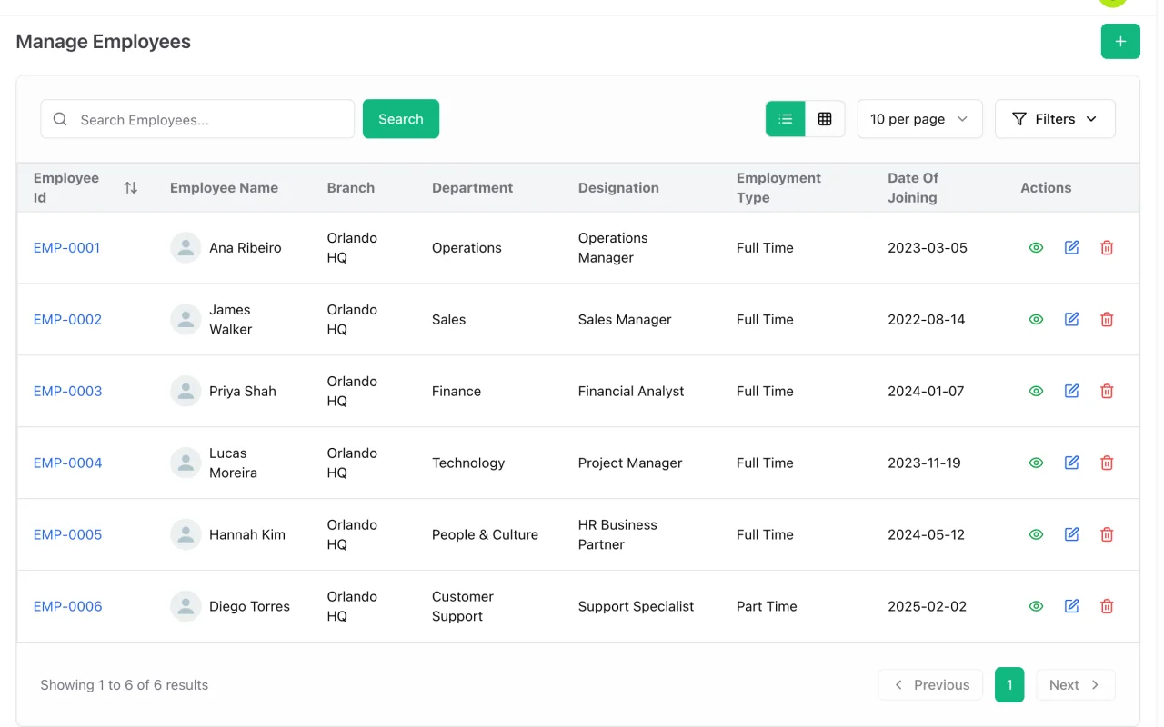
Task: Expand the Filters dropdown
Action: click(1055, 119)
